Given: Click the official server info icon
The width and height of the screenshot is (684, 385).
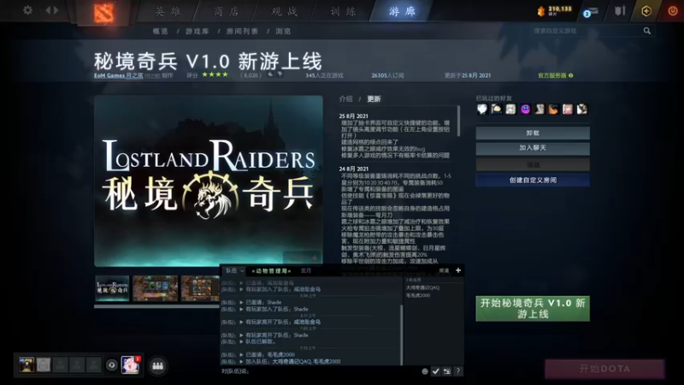Looking at the screenshot, I should (570, 75).
